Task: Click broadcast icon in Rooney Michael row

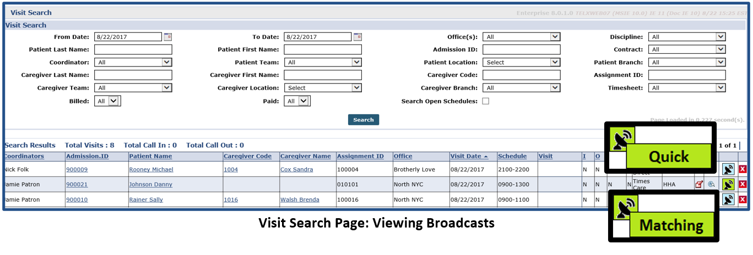Action: 728,169
